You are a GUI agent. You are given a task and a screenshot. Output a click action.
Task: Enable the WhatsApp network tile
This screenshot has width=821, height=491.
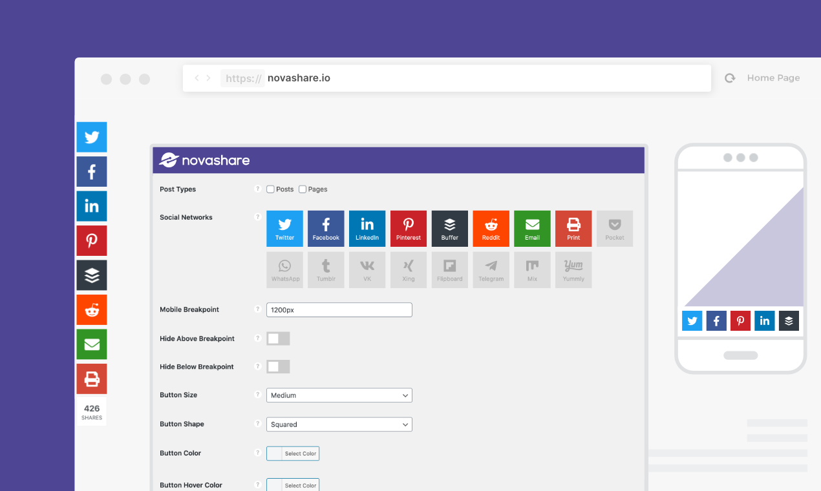(x=284, y=270)
